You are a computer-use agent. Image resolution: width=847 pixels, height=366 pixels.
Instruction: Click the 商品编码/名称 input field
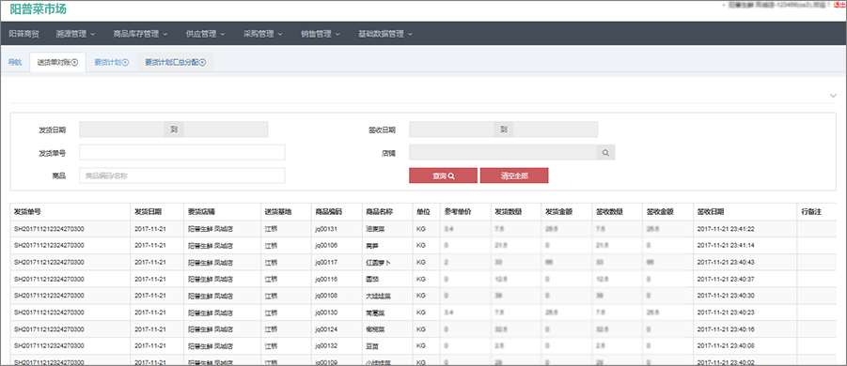[x=182, y=175]
